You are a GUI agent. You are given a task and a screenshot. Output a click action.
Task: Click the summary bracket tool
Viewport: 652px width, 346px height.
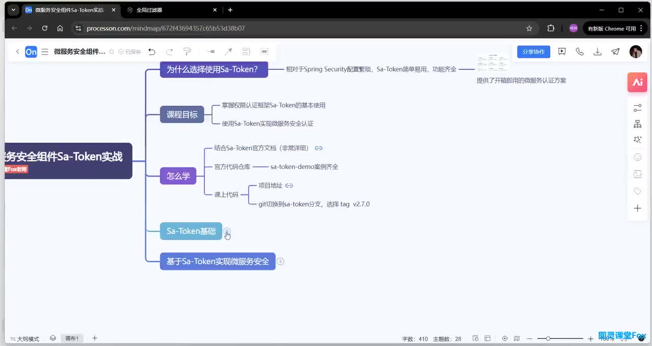pos(247,51)
